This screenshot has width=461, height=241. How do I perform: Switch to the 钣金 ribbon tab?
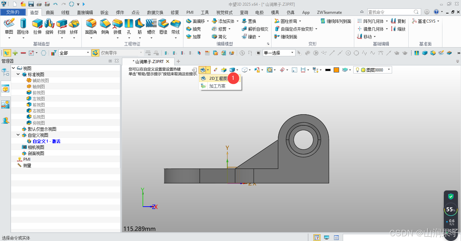pos(104,12)
